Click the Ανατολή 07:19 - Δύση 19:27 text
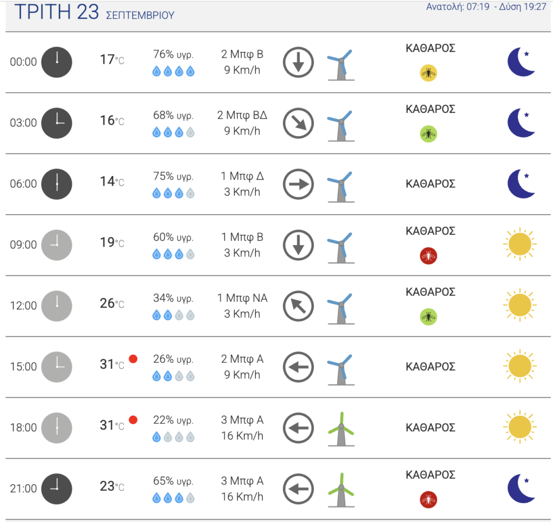 point(486,6)
